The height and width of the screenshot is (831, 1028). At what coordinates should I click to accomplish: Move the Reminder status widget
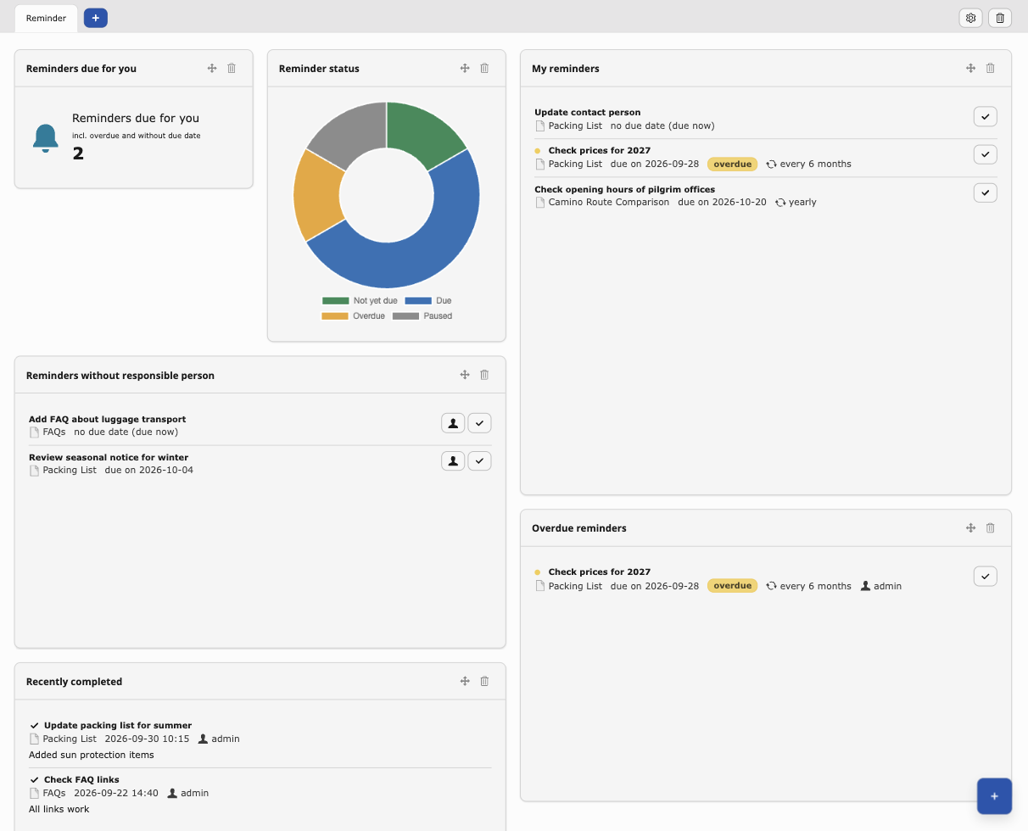coord(465,69)
